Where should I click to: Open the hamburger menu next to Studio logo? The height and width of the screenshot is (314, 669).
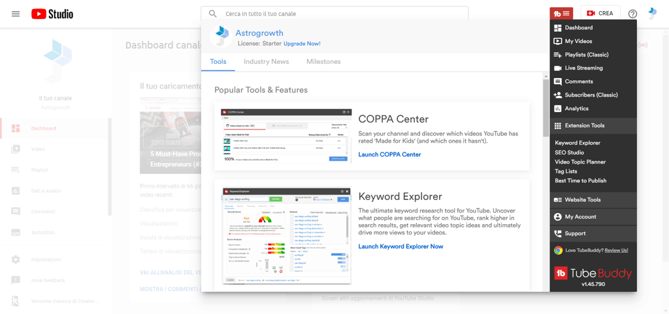tap(16, 14)
